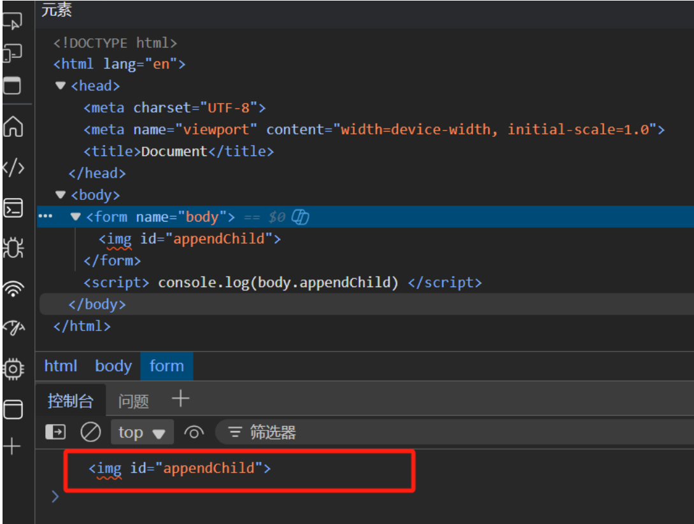694x524 pixels.
Task: Select html in the breadcrumb bar
Action: pos(60,366)
